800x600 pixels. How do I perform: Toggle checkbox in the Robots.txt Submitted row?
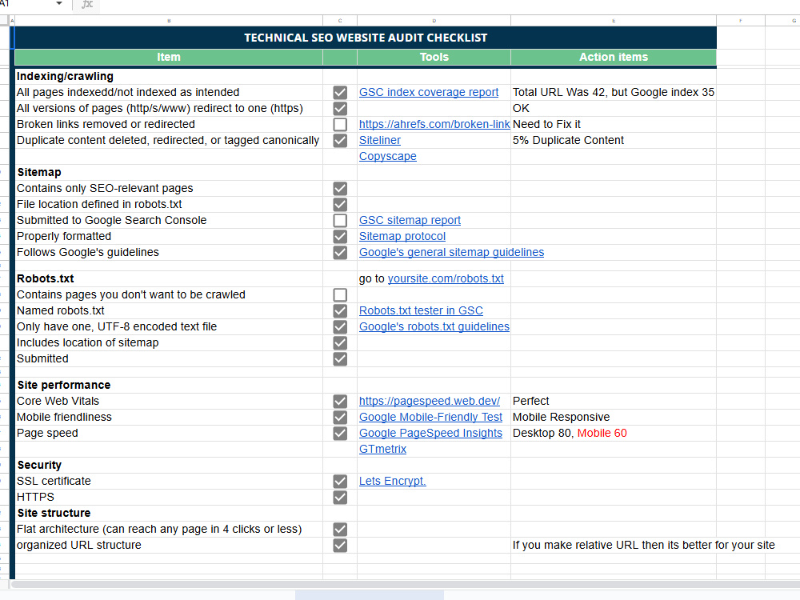coord(340,358)
